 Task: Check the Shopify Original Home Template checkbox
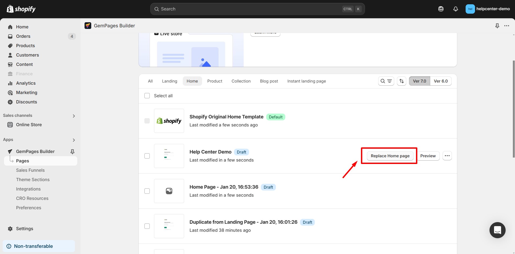(147, 121)
